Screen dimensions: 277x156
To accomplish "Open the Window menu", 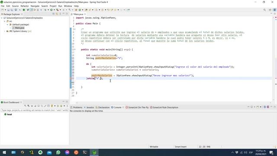I will click(x=68, y=6).
